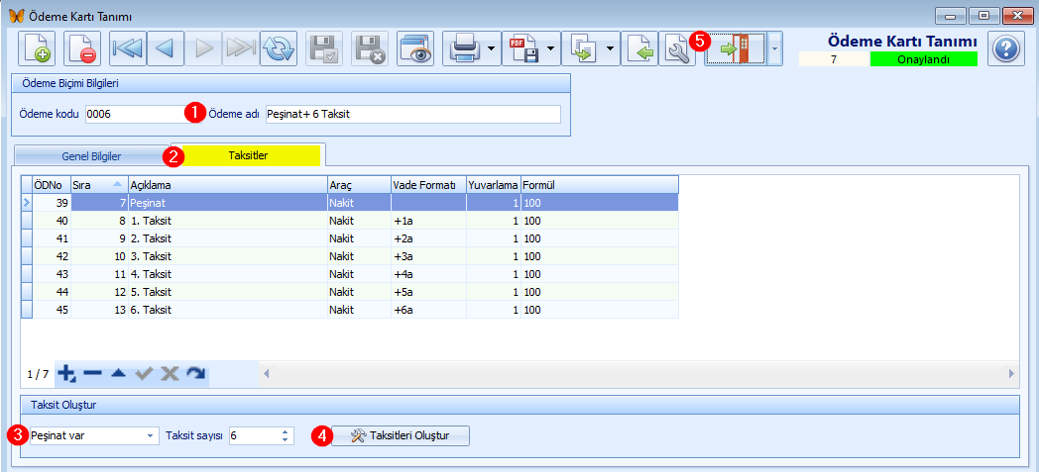Screen dimensions: 1039x472
Task: Add a grid row with the plus button
Action: (66, 373)
